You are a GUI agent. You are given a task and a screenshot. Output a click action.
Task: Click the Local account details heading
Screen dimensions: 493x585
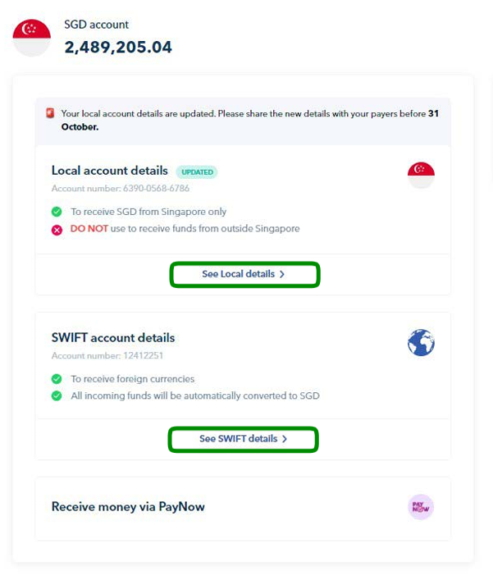tap(110, 171)
